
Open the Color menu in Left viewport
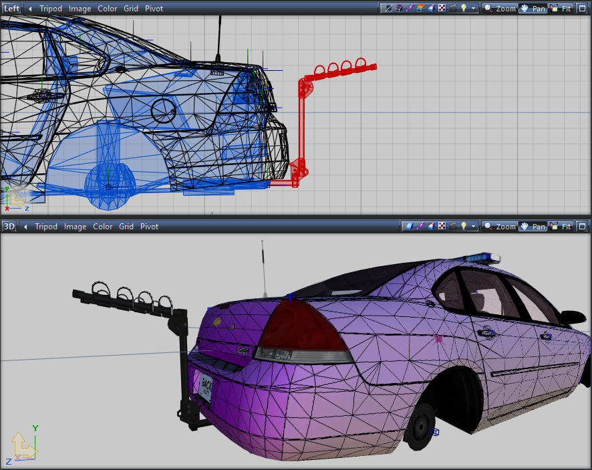tap(107, 9)
